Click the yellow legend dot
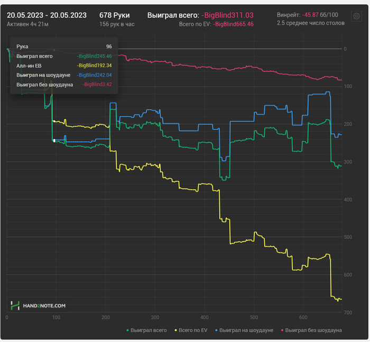Image resolution: width=370 pixels, height=342 pixels. 176,330
